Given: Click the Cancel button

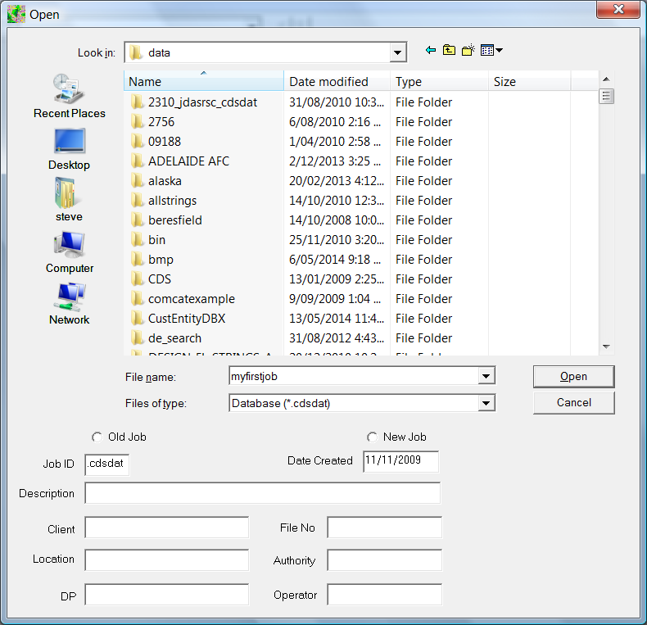Looking at the screenshot, I should 573,402.
